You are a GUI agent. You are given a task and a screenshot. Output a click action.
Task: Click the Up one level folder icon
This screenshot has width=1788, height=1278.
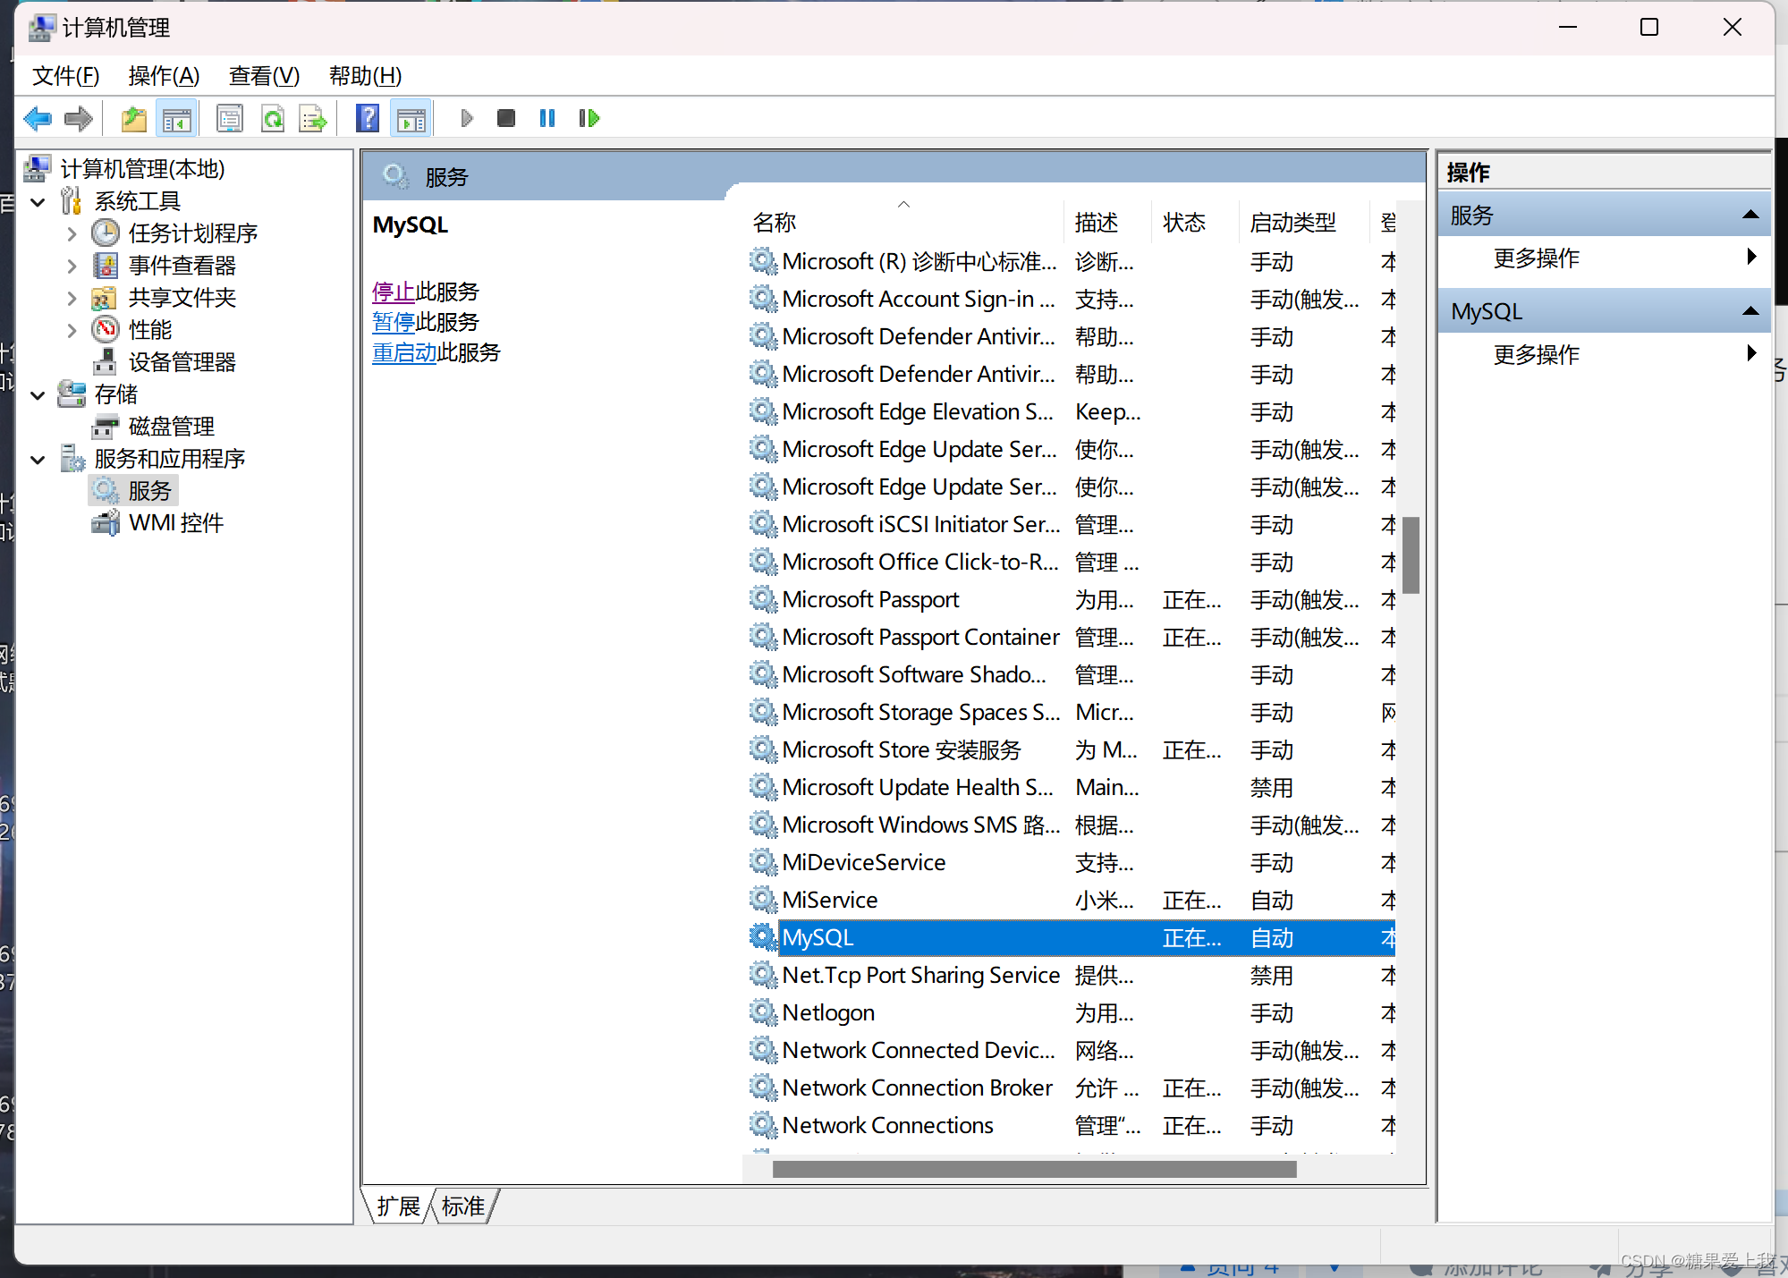coord(133,118)
